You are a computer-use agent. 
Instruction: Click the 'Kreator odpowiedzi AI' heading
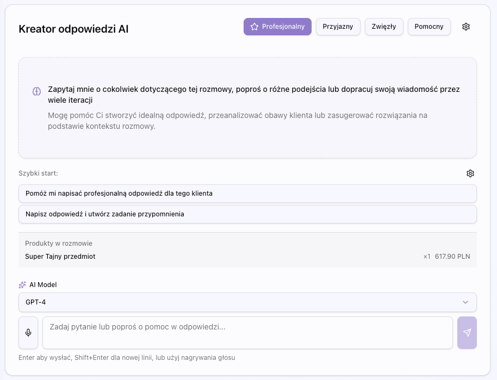73,29
